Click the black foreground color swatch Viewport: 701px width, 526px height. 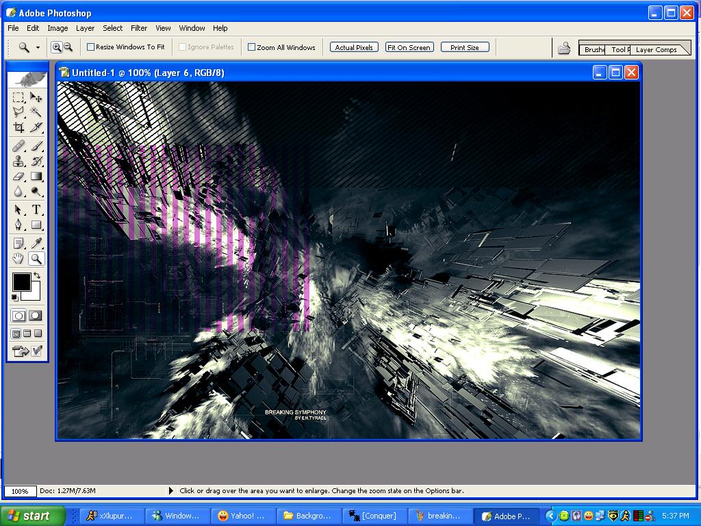click(x=21, y=281)
